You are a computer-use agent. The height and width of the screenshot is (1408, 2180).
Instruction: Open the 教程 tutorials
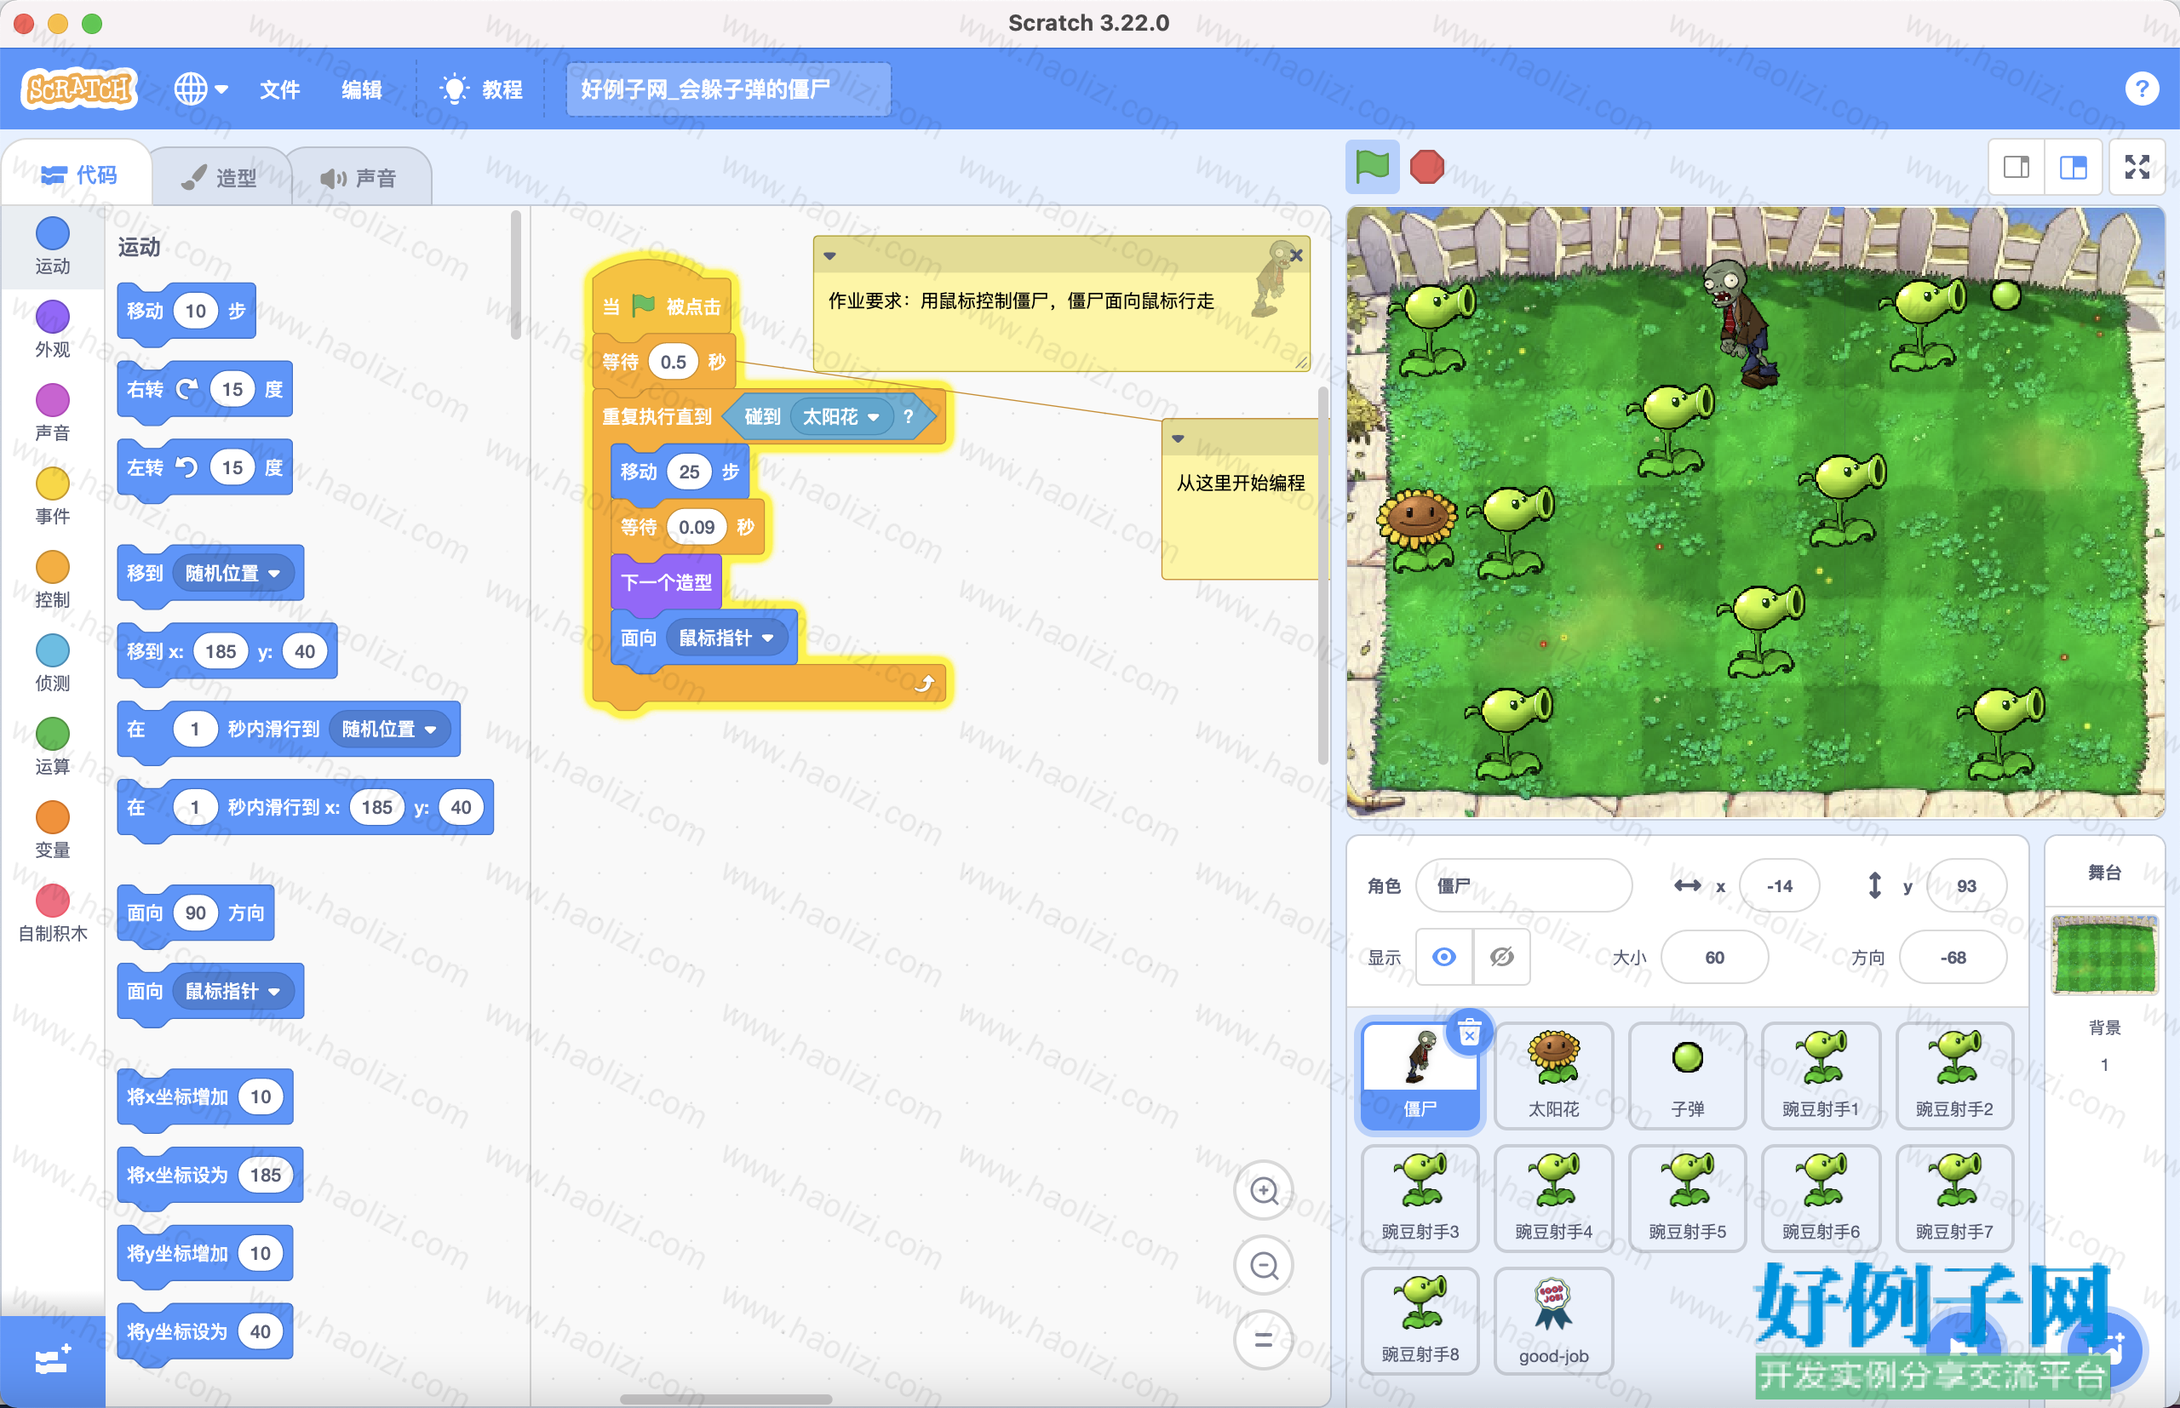pyautogui.click(x=482, y=89)
